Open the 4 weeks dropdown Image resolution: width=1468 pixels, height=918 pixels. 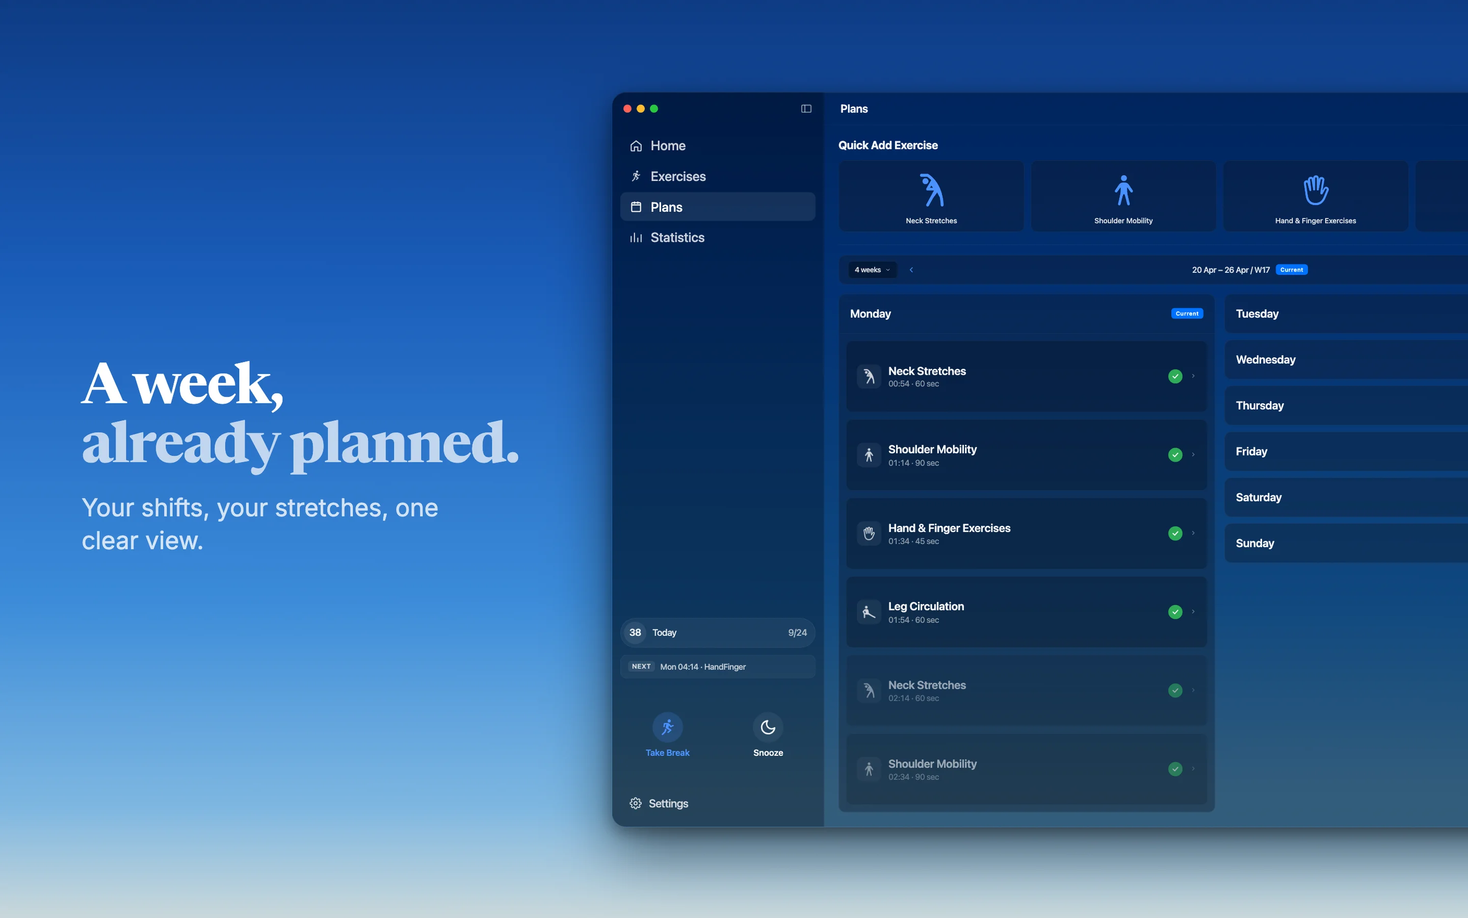point(872,270)
